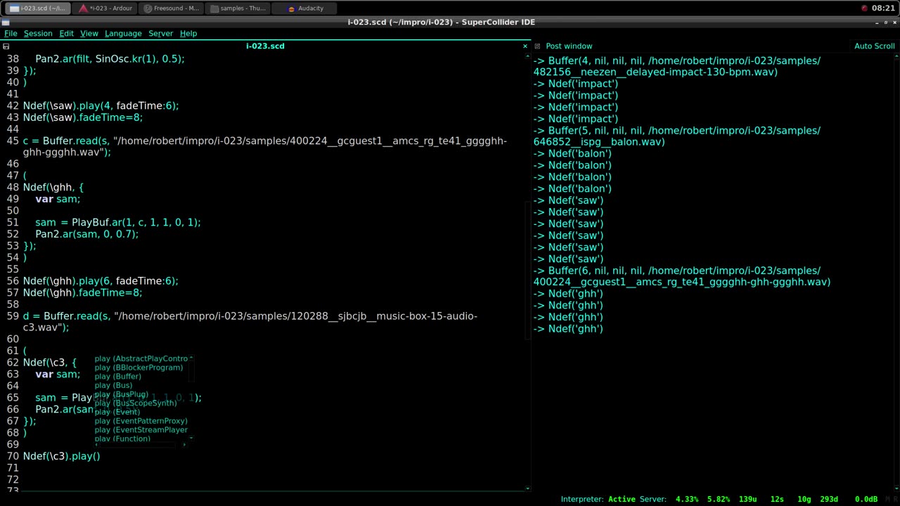Open the View menu
The width and height of the screenshot is (900, 506).
tap(89, 33)
